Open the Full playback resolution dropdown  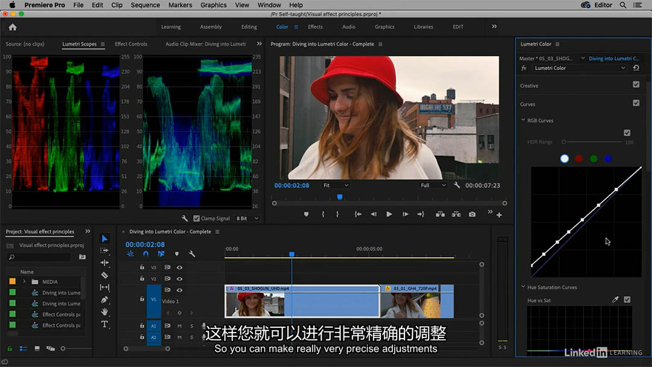click(433, 185)
